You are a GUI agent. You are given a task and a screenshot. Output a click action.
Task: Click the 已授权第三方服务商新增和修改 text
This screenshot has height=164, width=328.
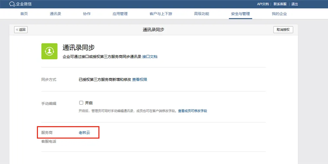click(105, 80)
